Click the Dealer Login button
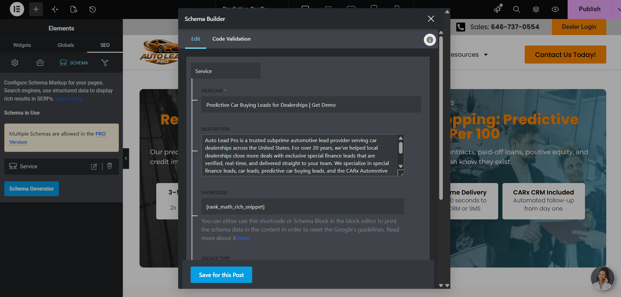Screen dimensions: 621x297 click(x=579, y=27)
